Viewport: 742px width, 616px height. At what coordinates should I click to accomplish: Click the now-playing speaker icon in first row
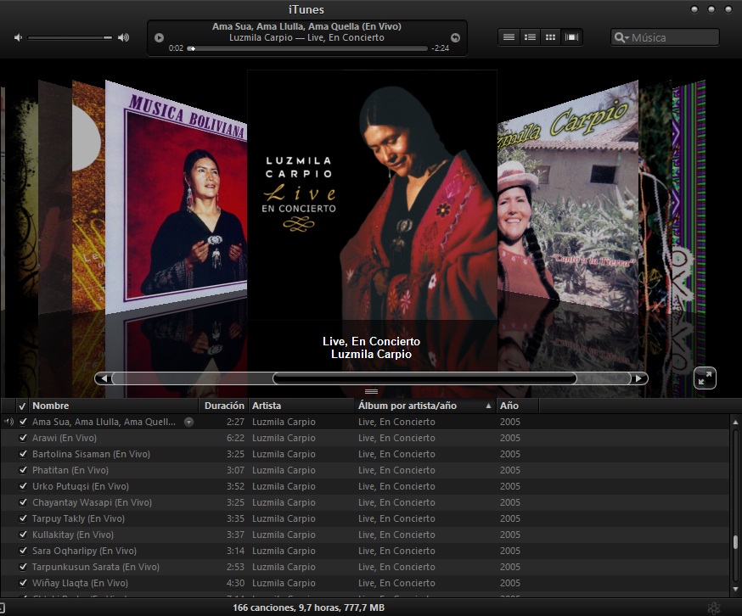(x=8, y=422)
